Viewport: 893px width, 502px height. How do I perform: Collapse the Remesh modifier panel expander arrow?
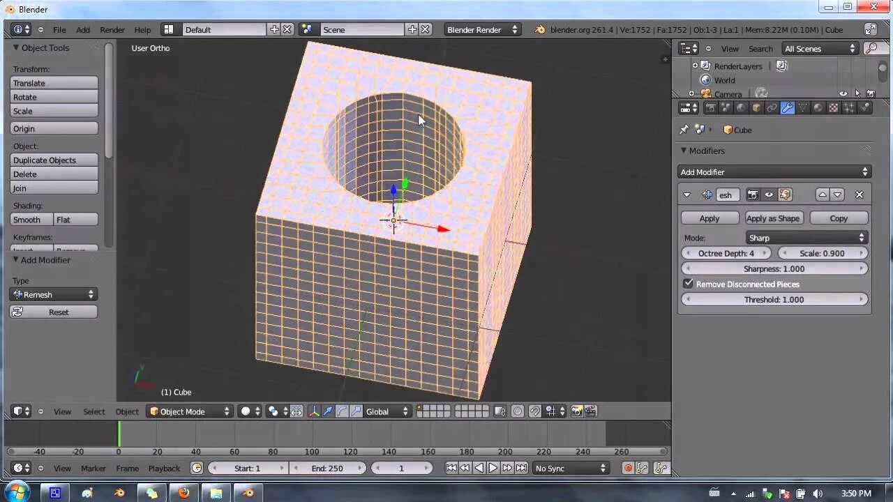pyautogui.click(x=686, y=195)
